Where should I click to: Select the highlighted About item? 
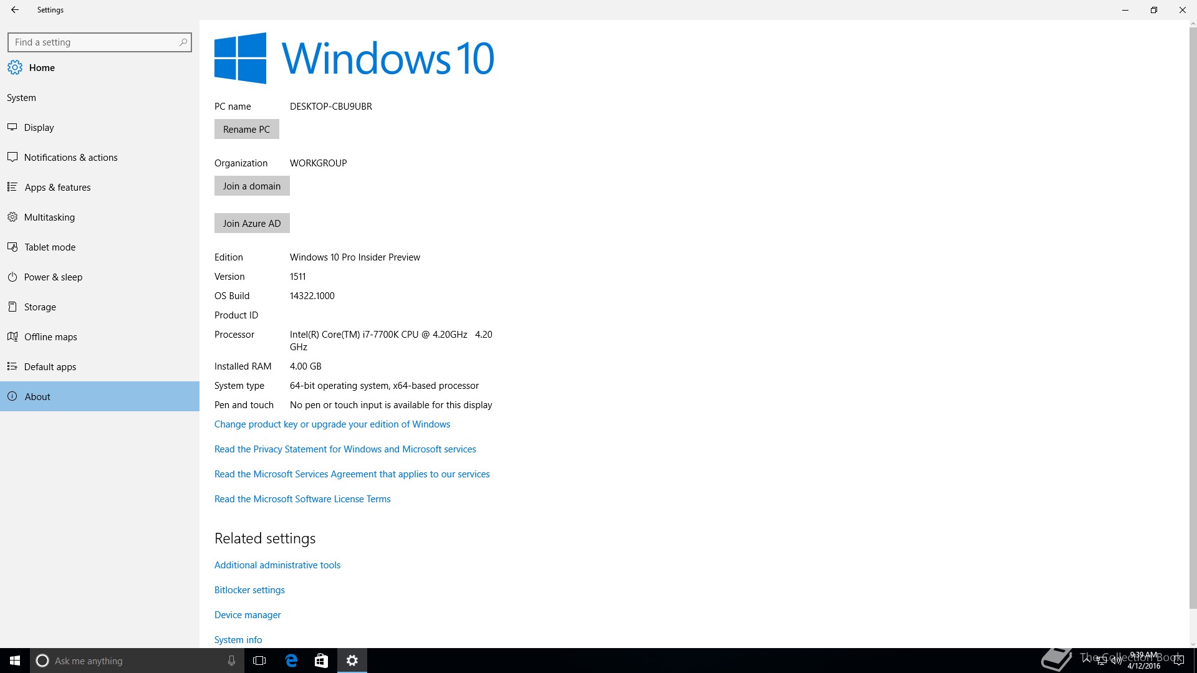[100, 396]
